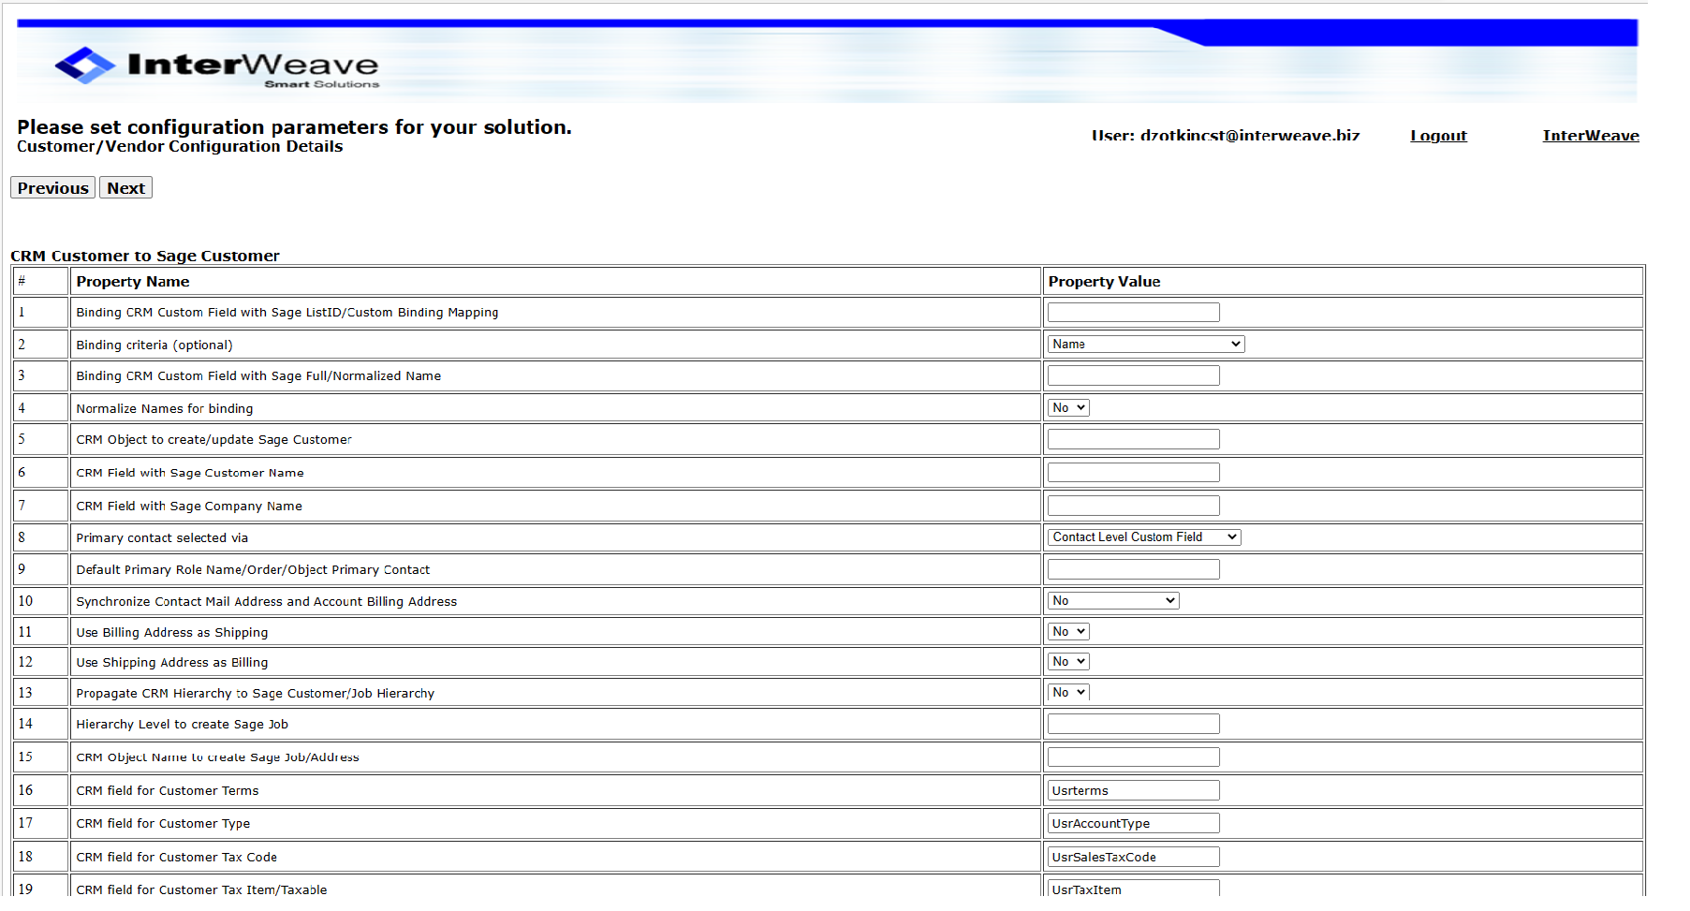Open the InterWeave link in the header

click(x=1591, y=136)
